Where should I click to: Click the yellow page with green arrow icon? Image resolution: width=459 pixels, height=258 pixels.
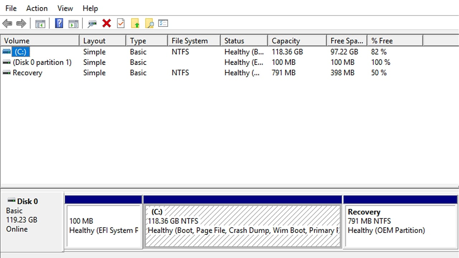pyautogui.click(x=135, y=24)
